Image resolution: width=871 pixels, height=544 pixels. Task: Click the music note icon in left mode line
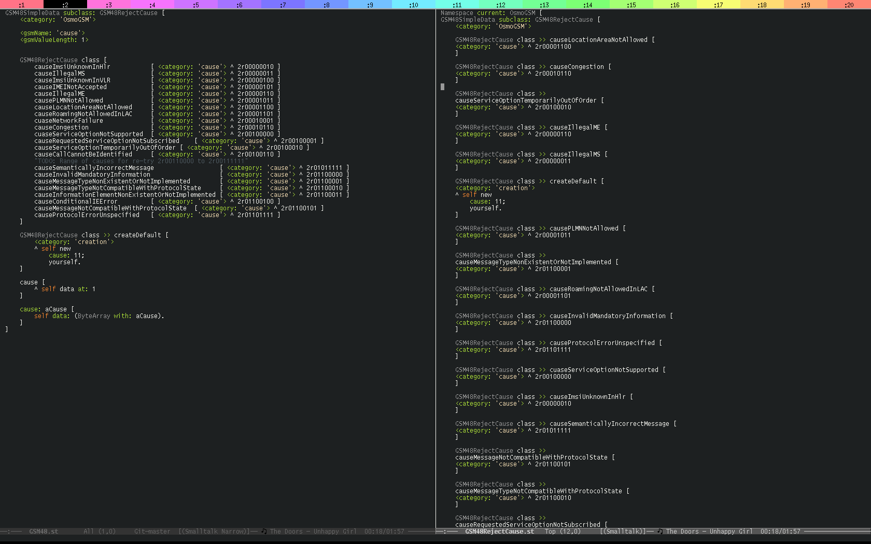pos(264,531)
